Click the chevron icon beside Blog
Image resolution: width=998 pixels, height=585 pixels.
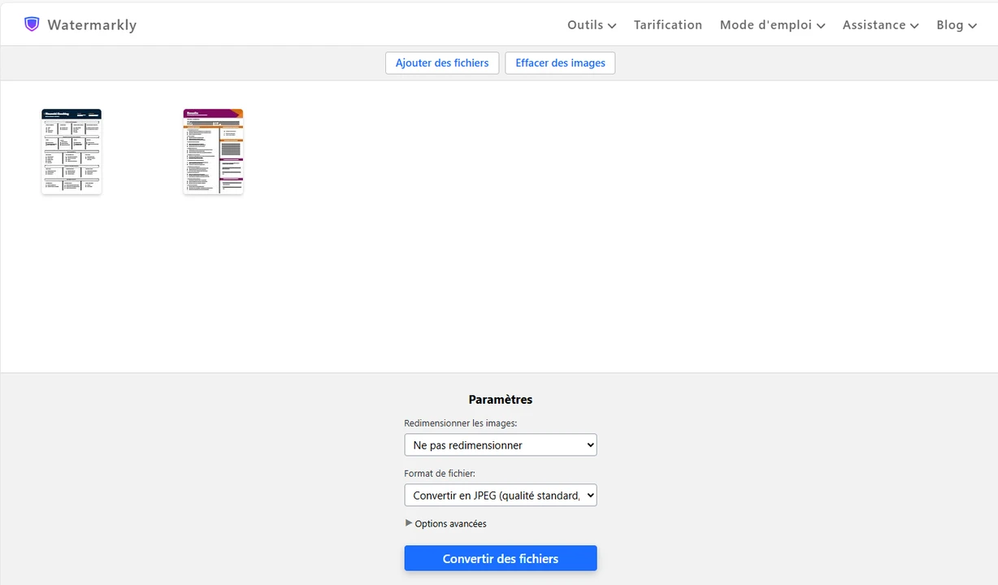pos(972,26)
